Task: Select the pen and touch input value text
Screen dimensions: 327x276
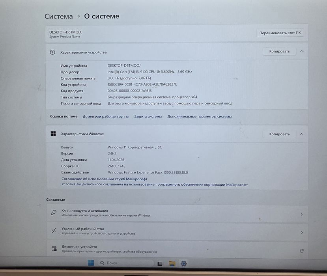Action: [x=170, y=103]
